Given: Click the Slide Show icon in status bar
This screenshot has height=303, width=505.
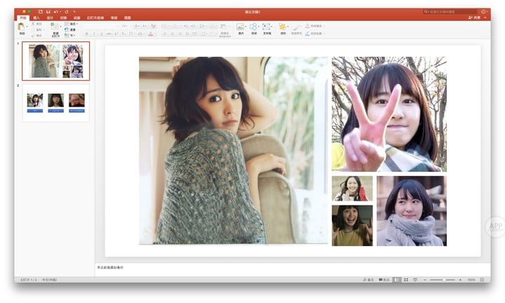Looking at the screenshot, I should pyautogui.click(x=415, y=280).
